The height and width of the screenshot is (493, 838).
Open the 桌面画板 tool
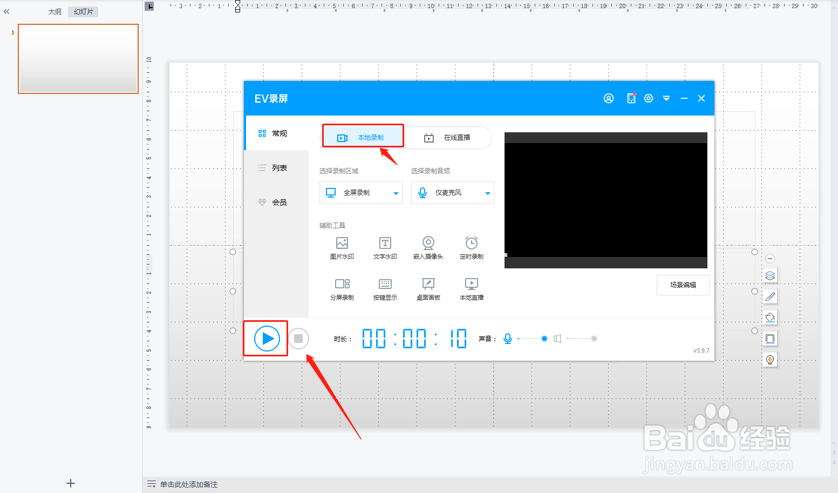point(428,289)
